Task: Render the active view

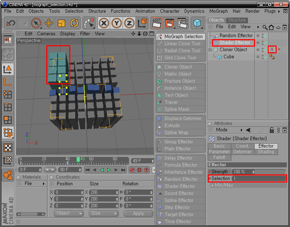Action: click(157, 23)
